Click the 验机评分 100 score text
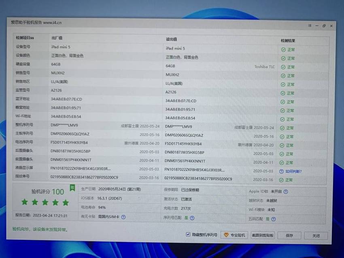This screenshot has width=344, height=258. 48,192
